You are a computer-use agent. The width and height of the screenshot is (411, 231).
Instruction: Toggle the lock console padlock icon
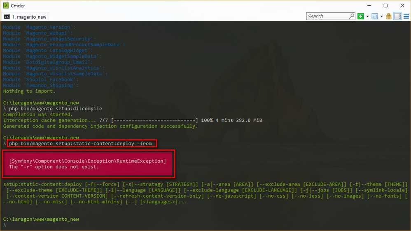coord(389,16)
